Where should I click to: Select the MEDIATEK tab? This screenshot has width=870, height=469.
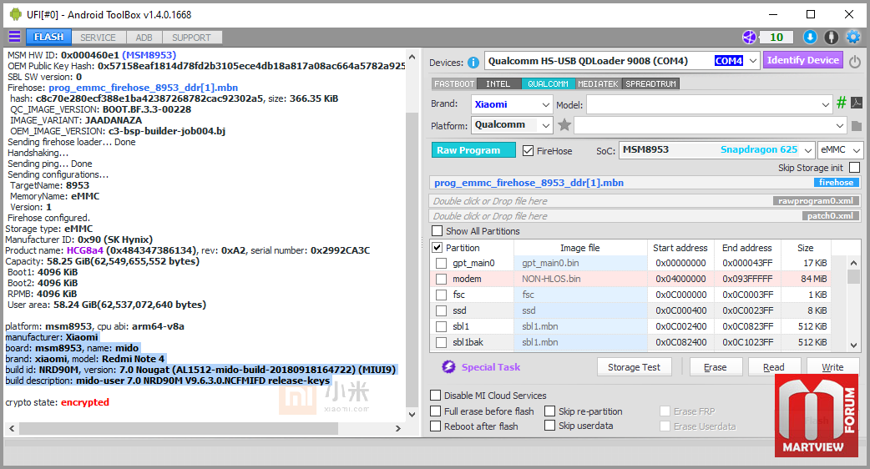pos(598,83)
